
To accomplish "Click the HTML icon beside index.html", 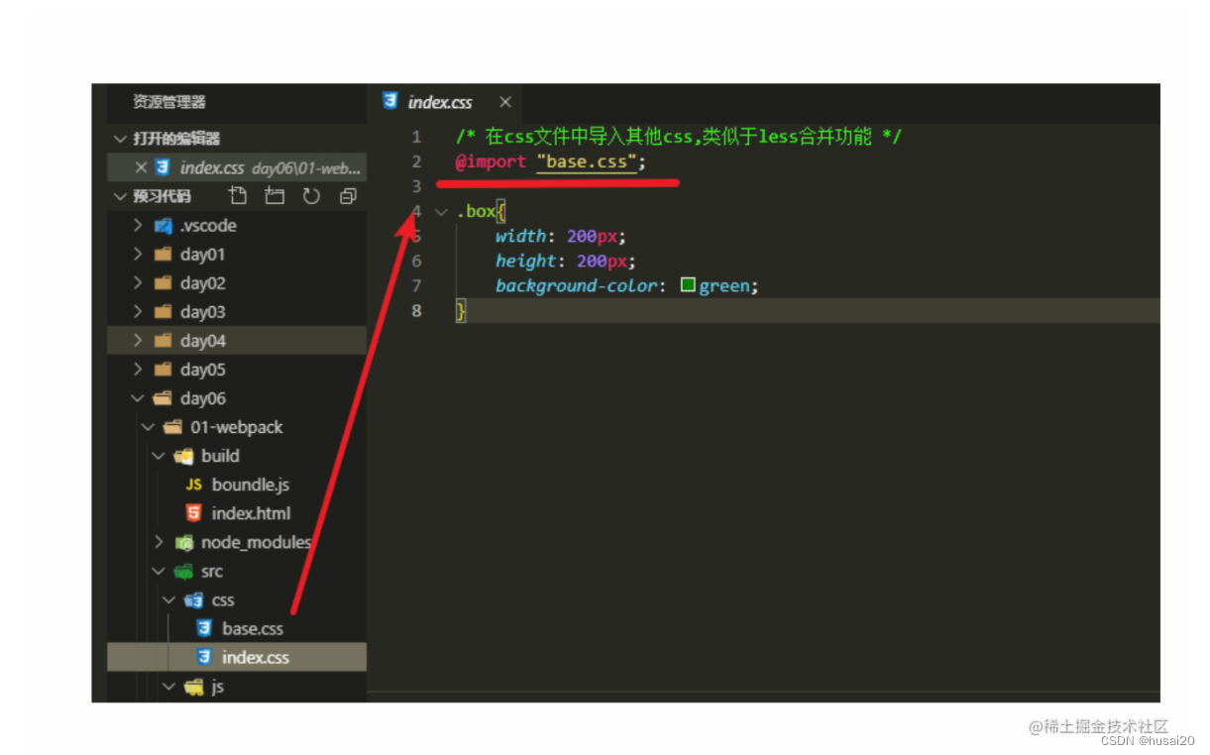I will click(x=194, y=513).
